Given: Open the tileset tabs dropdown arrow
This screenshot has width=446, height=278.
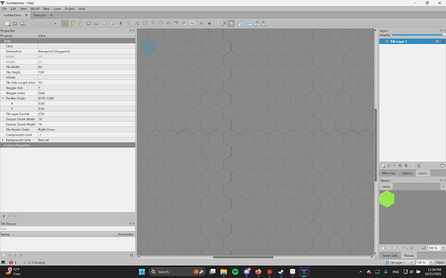Looking at the screenshot, I should coord(443,186).
